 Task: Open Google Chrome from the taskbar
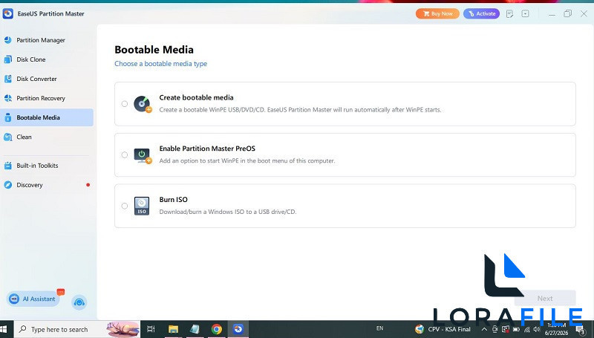point(217,329)
